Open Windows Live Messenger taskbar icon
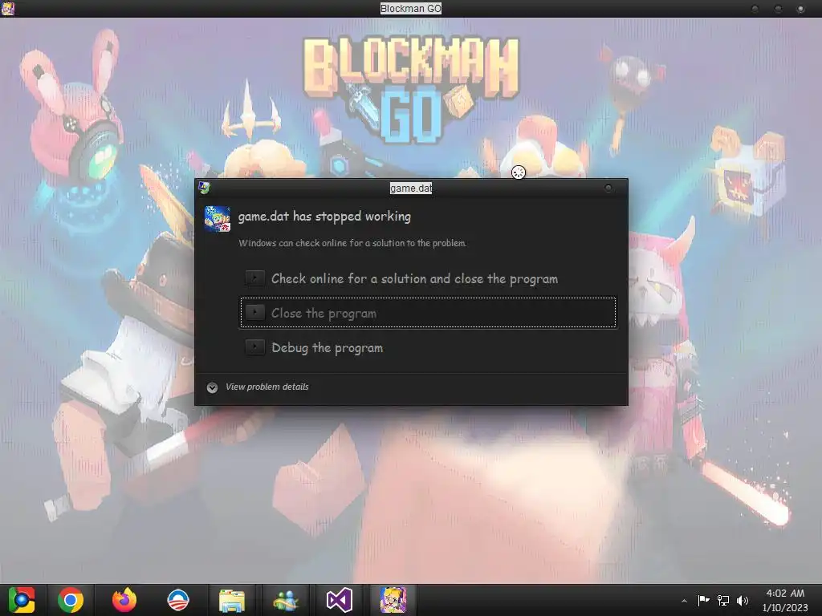Viewport: 822px width, 616px height. (x=286, y=600)
